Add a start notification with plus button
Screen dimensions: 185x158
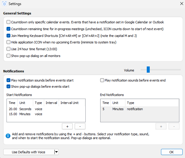[67, 126]
